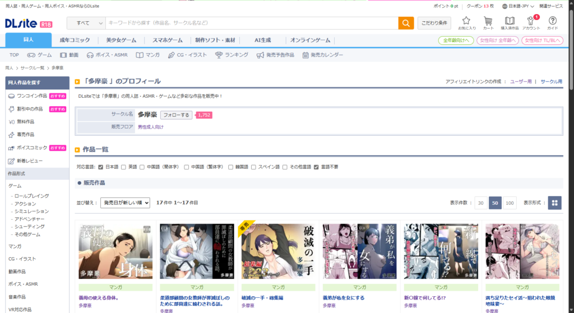The width and height of the screenshot is (574, 313).
Task: Open the すべて search category dropdown
Action: 86,23
